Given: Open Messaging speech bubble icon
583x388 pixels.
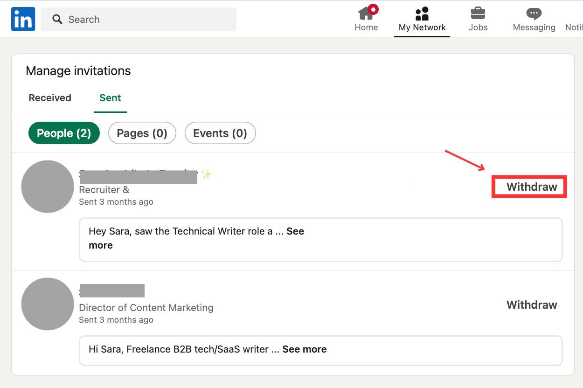Looking at the screenshot, I should tap(534, 14).
